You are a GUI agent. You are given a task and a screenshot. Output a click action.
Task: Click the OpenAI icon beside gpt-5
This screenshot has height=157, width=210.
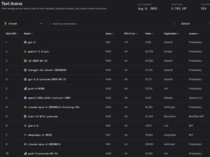point(25,42)
